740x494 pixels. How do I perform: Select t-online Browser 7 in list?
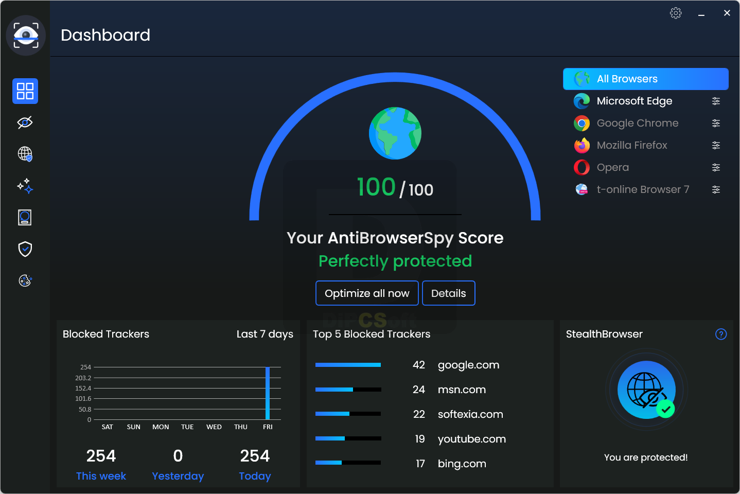(646, 189)
